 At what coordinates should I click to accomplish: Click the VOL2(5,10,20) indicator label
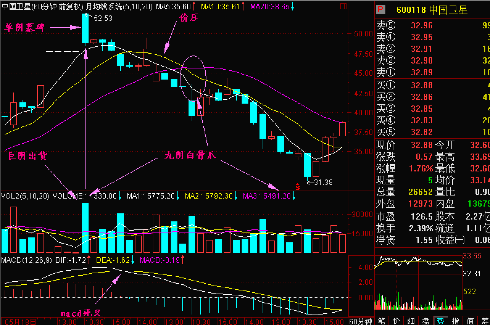(25, 196)
